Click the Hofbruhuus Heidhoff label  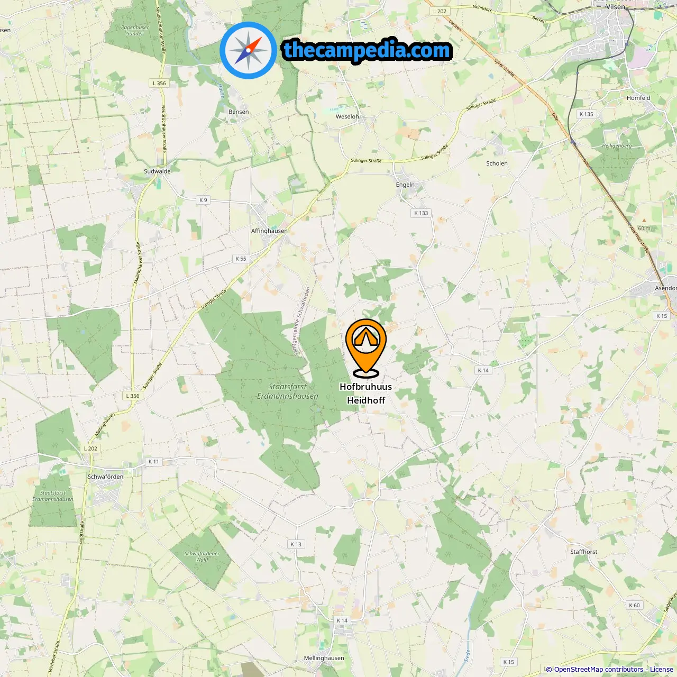pos(366,394)
